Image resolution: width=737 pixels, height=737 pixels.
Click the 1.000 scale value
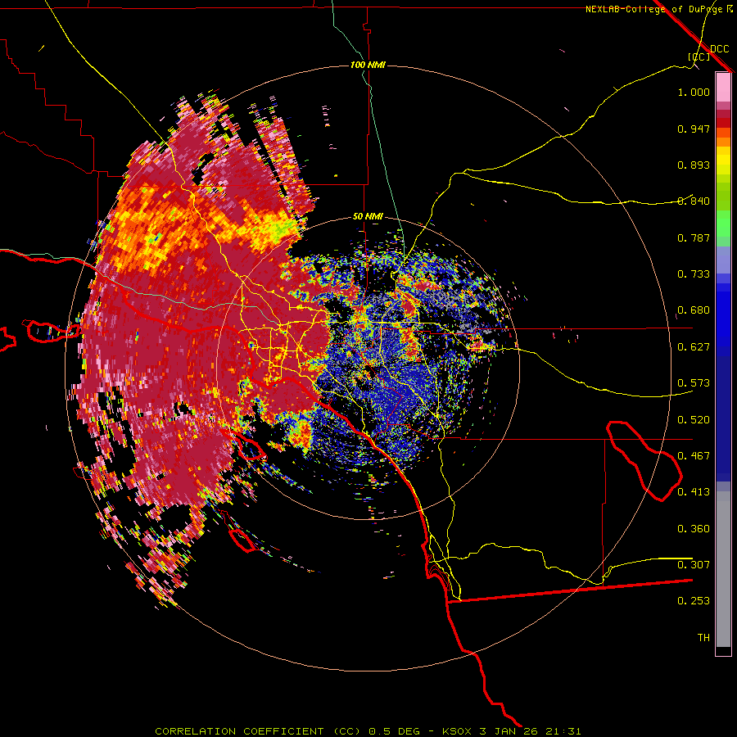point(694,92)
